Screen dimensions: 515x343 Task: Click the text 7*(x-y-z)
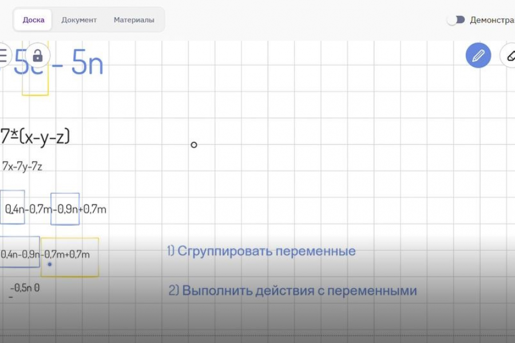[35, 136]
